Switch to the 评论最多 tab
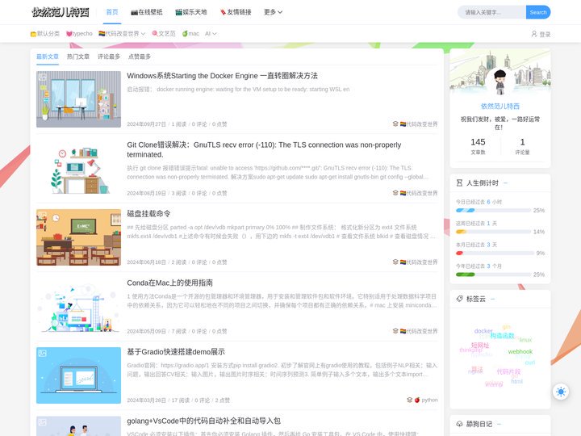581x436 pixels. pyautogui.click(x=109, y=57)
